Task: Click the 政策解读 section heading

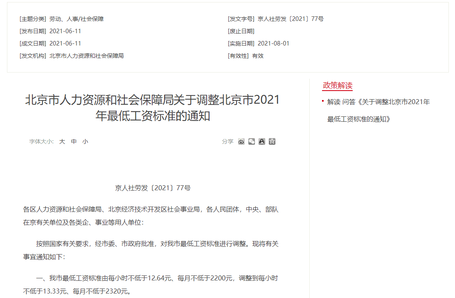Action: [x=338, y=86]
